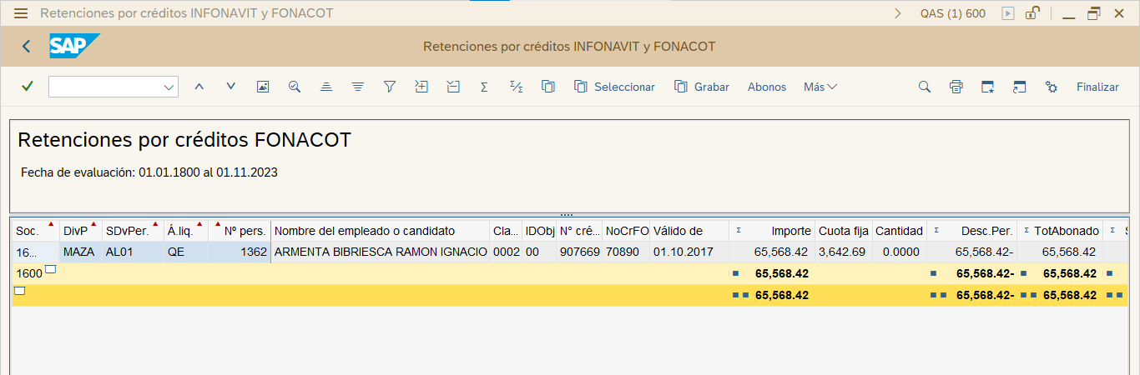Click the Seleccionar button
1140x375 pixels.
click(615, 87)
